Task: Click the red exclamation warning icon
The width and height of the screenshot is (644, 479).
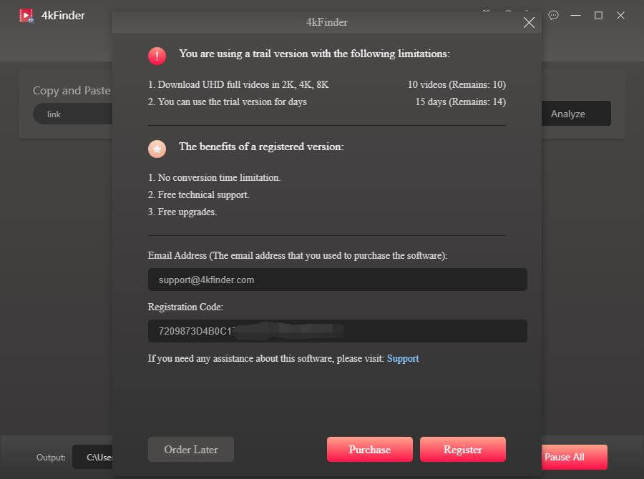Action: pyautogui.click(x=157, y=55)
